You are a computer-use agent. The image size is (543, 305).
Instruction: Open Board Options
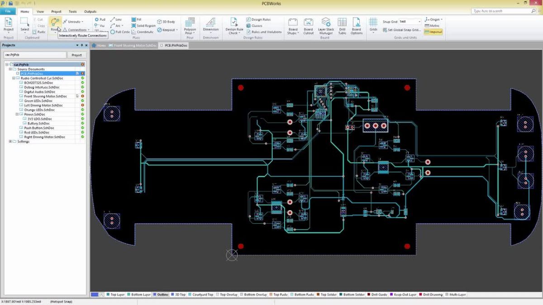tap(357, 24)
